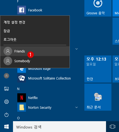
Task: Click the Windows 검색 search box
Action: tap(59, 127)
